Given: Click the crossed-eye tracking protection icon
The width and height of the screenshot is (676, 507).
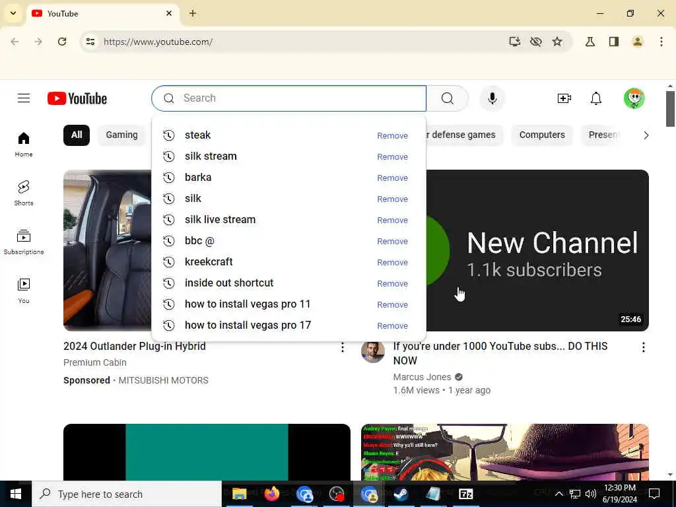Looking at the screenshot, I should (536, 42).
